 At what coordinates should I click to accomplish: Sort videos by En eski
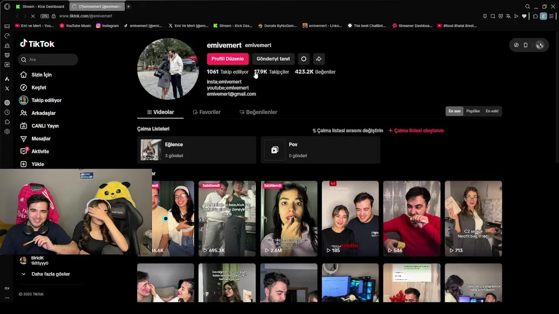point(492,111)
